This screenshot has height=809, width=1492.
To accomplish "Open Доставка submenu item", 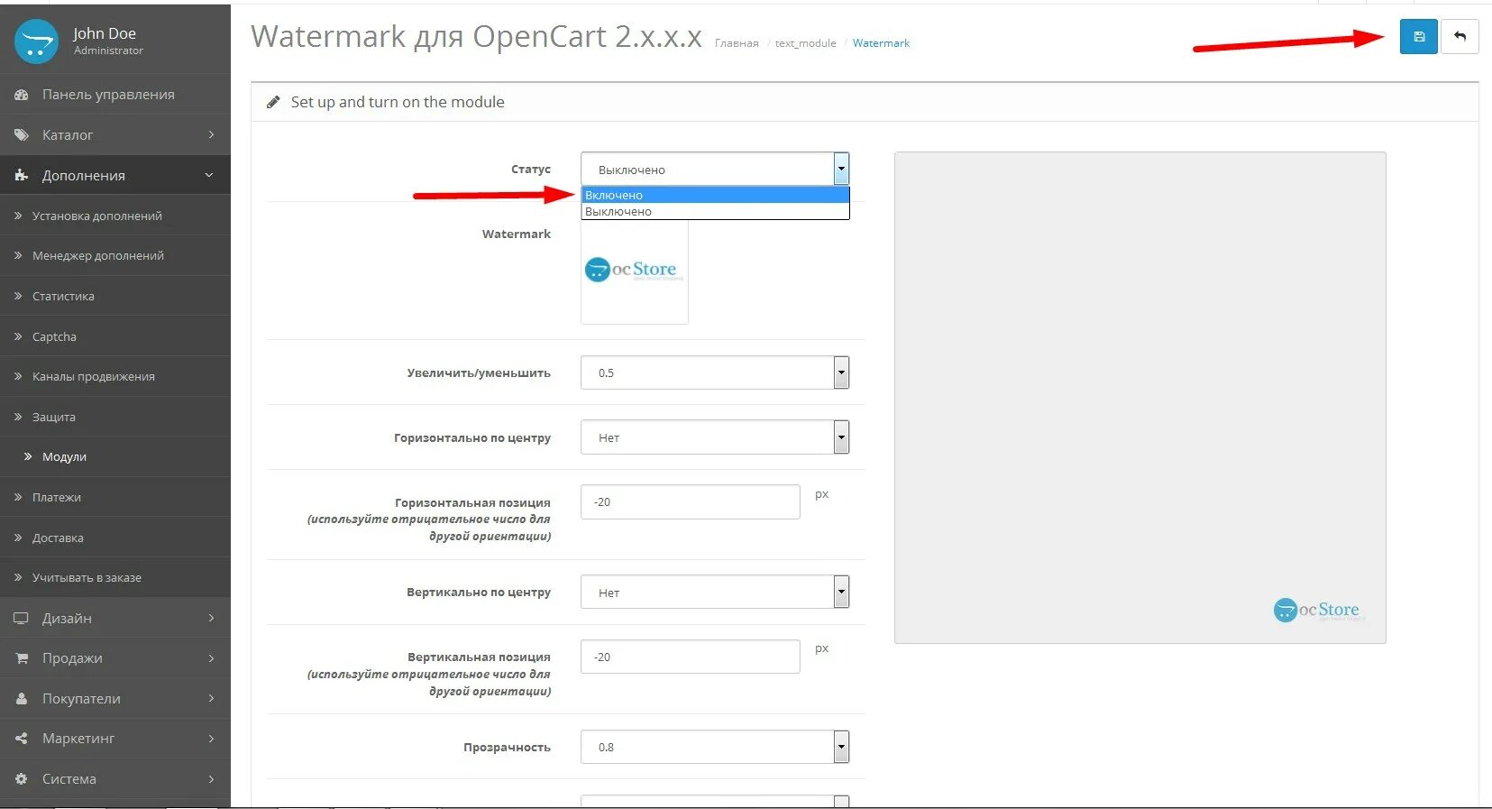I will [x=115, y=538].
